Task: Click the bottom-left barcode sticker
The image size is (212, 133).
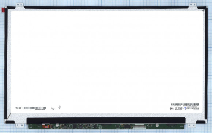Action: point(34,108)
